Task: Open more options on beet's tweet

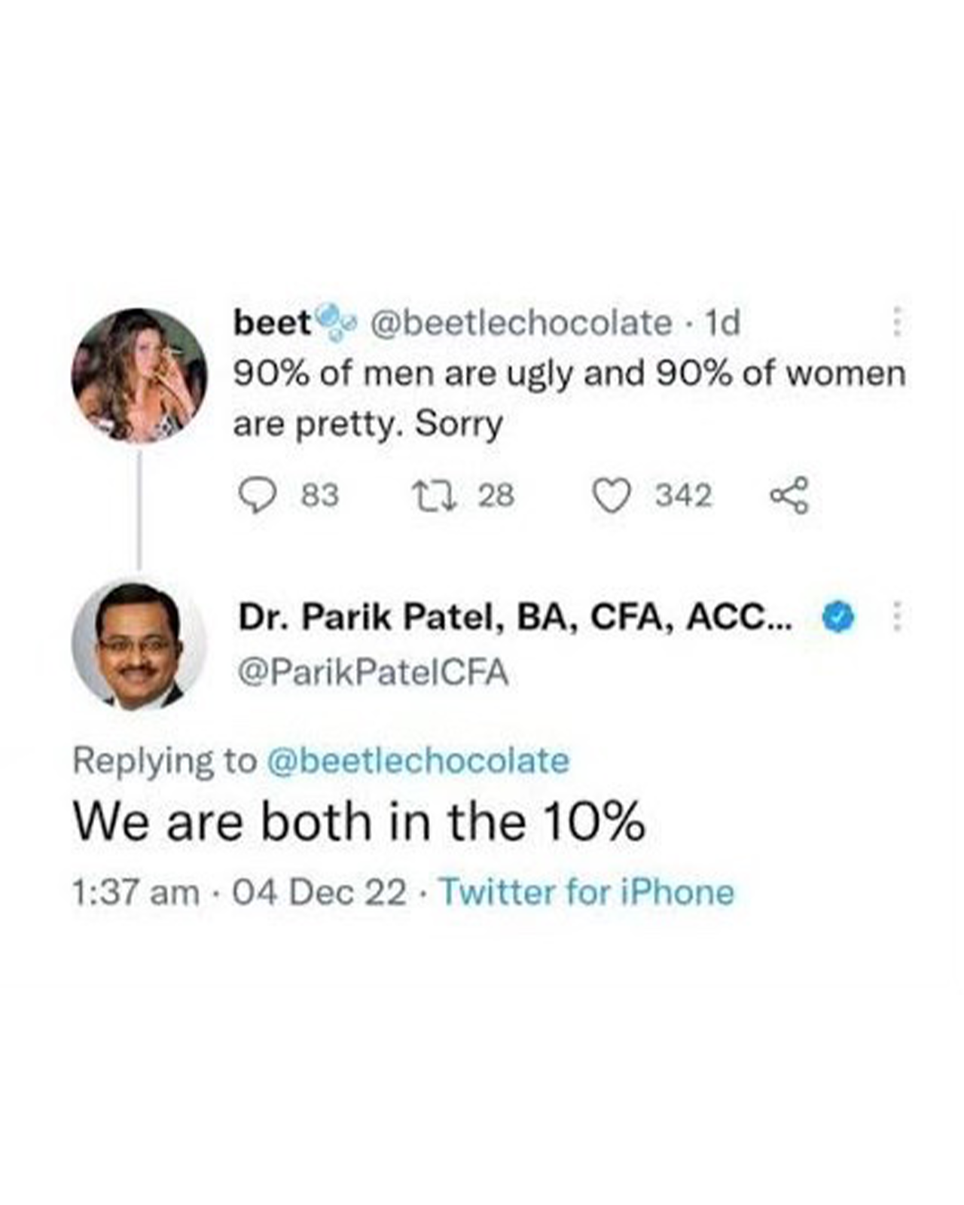Action: pos(895,322)
